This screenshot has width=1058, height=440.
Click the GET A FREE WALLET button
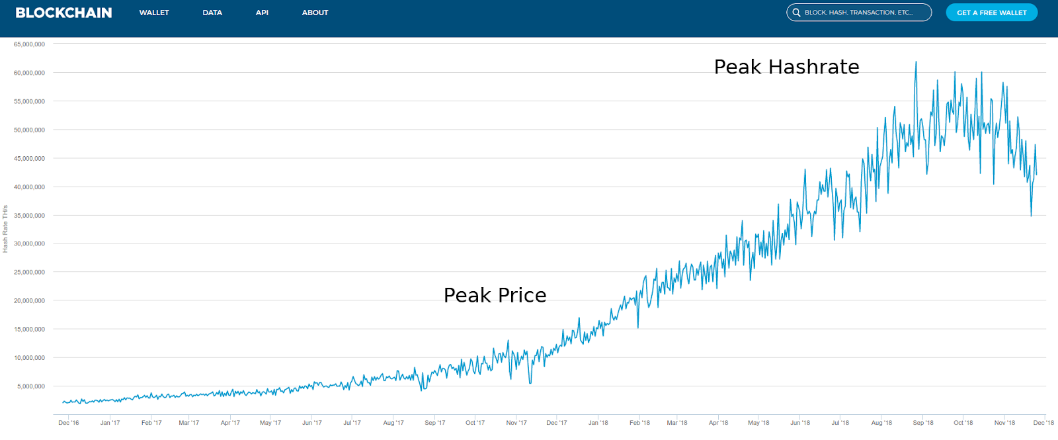pyautogui.click(x=992, y=13)
